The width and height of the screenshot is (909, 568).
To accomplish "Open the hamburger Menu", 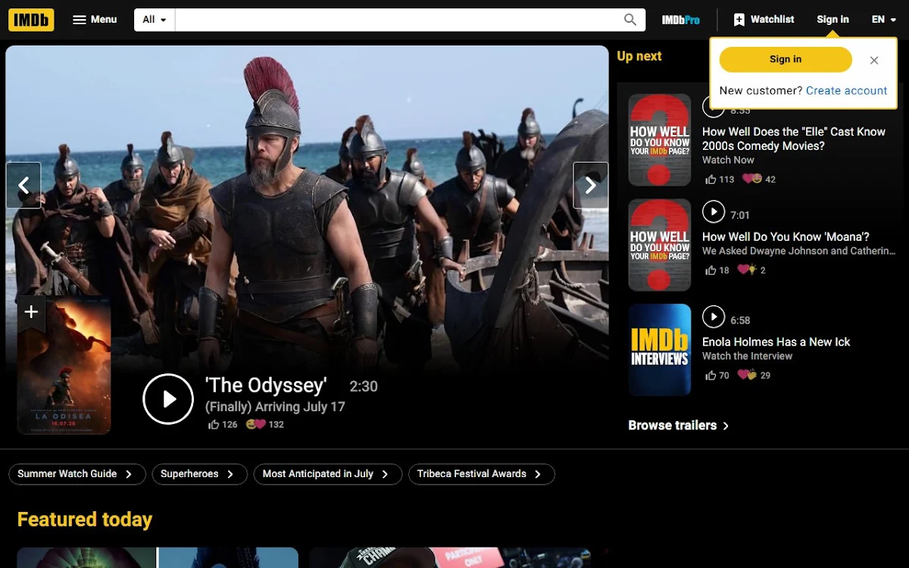I will click(x=95, y=20).
